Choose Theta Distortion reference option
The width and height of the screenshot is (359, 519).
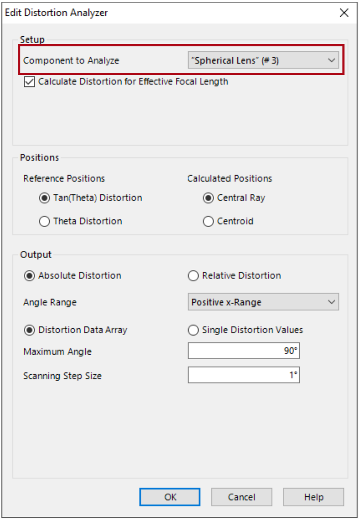[x=44, y=221]
